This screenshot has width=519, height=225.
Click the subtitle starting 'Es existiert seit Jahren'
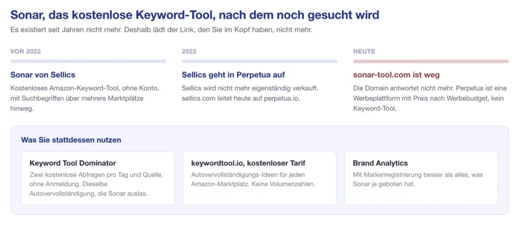pos(162,30)
